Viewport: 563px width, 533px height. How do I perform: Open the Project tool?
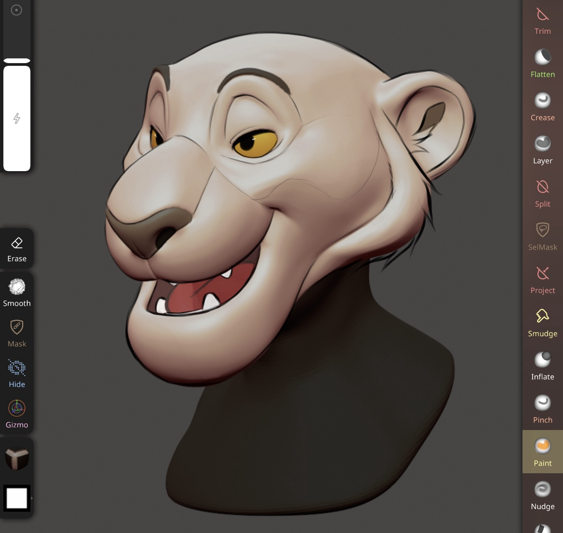pos(542,279)
